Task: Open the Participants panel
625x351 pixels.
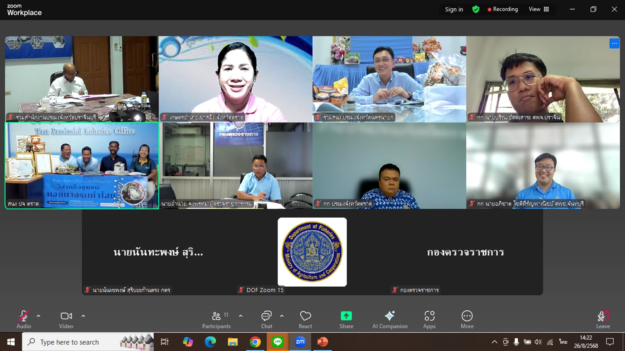Action: 216,319
